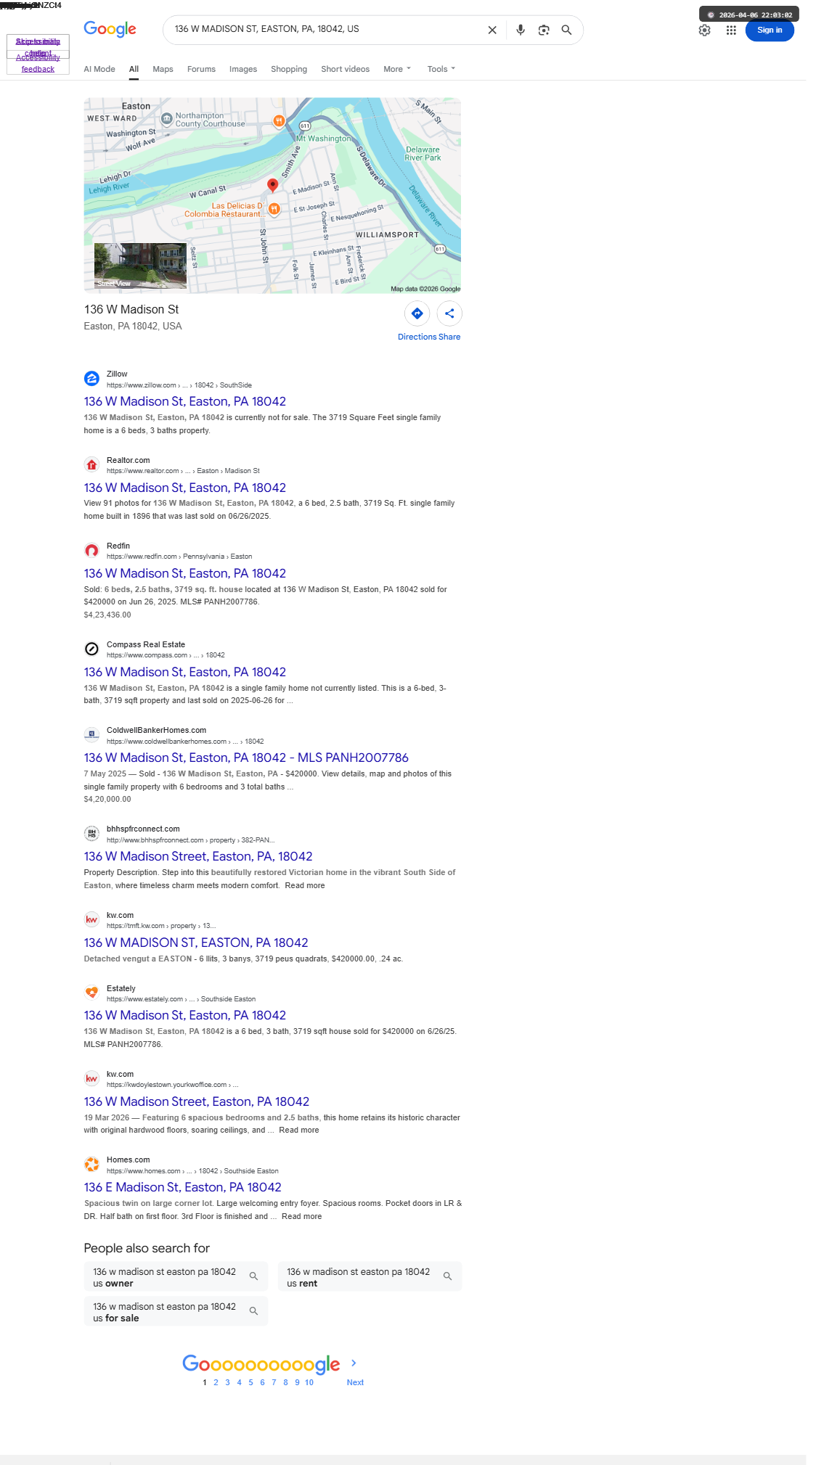Start voice search with microphone icon
The width and height of the screenshot is (816, 1465).
point(521,30)
